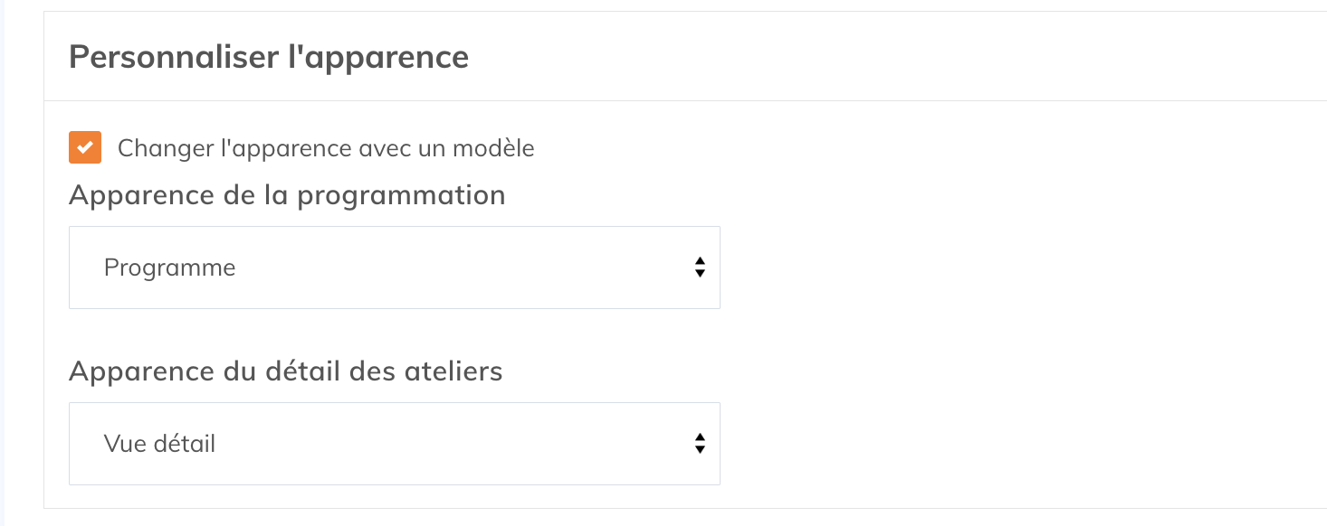This screenshot has width=1327, height=526.
Task: Click the 'Apparence du détail des ateliers' label
Action: pyautogui.click(x=285, y=371)
